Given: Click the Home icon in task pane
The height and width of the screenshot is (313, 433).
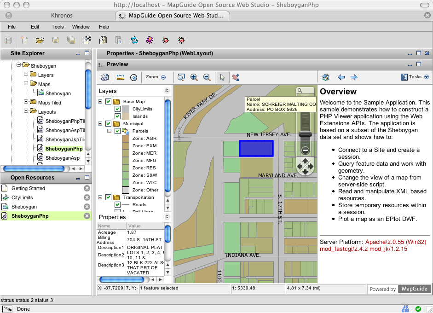Looking at the screenshot, I should click(x=326, y=77).
